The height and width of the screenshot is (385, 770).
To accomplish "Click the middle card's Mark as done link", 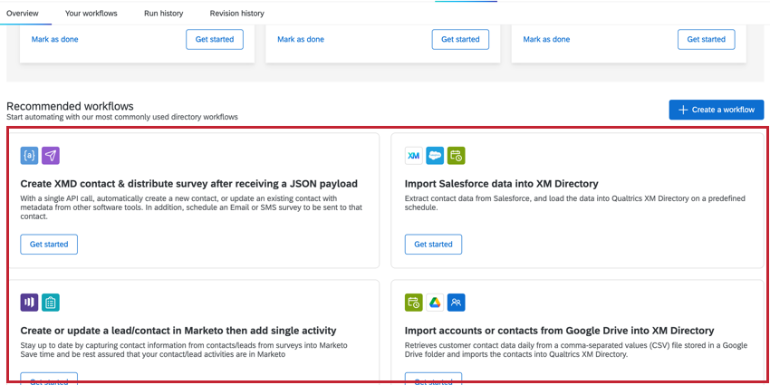I will tap(301, 39).
